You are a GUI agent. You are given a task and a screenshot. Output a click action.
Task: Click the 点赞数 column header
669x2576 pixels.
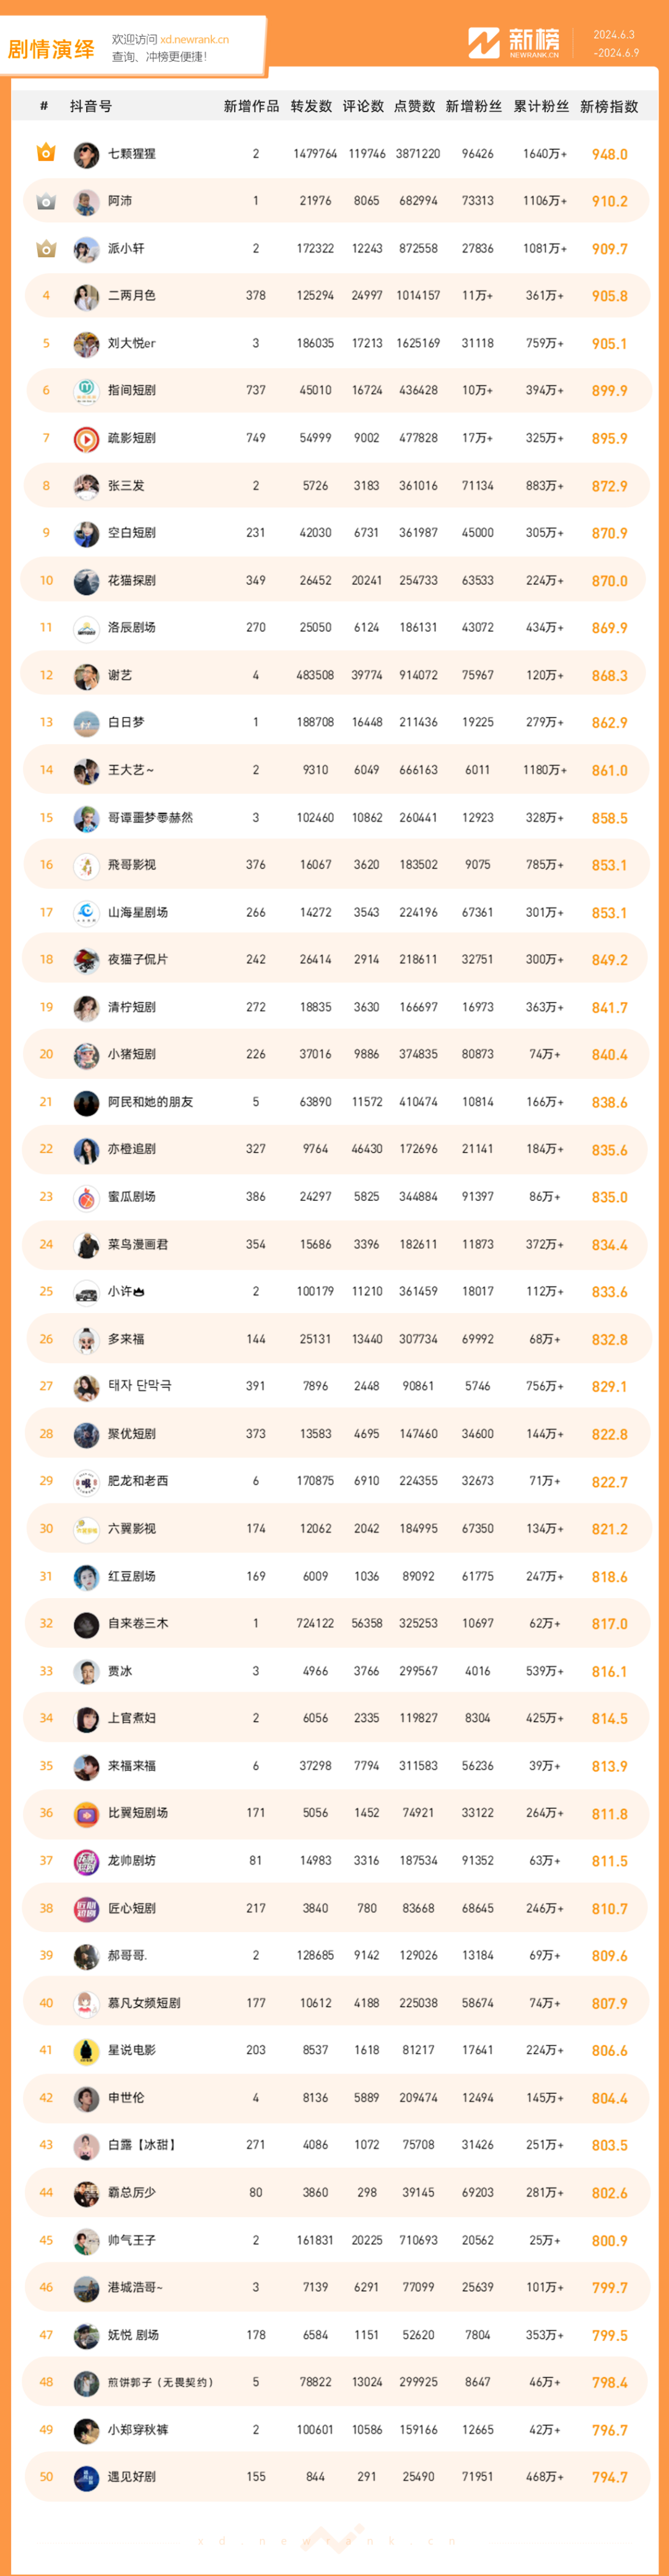(415, 106)
